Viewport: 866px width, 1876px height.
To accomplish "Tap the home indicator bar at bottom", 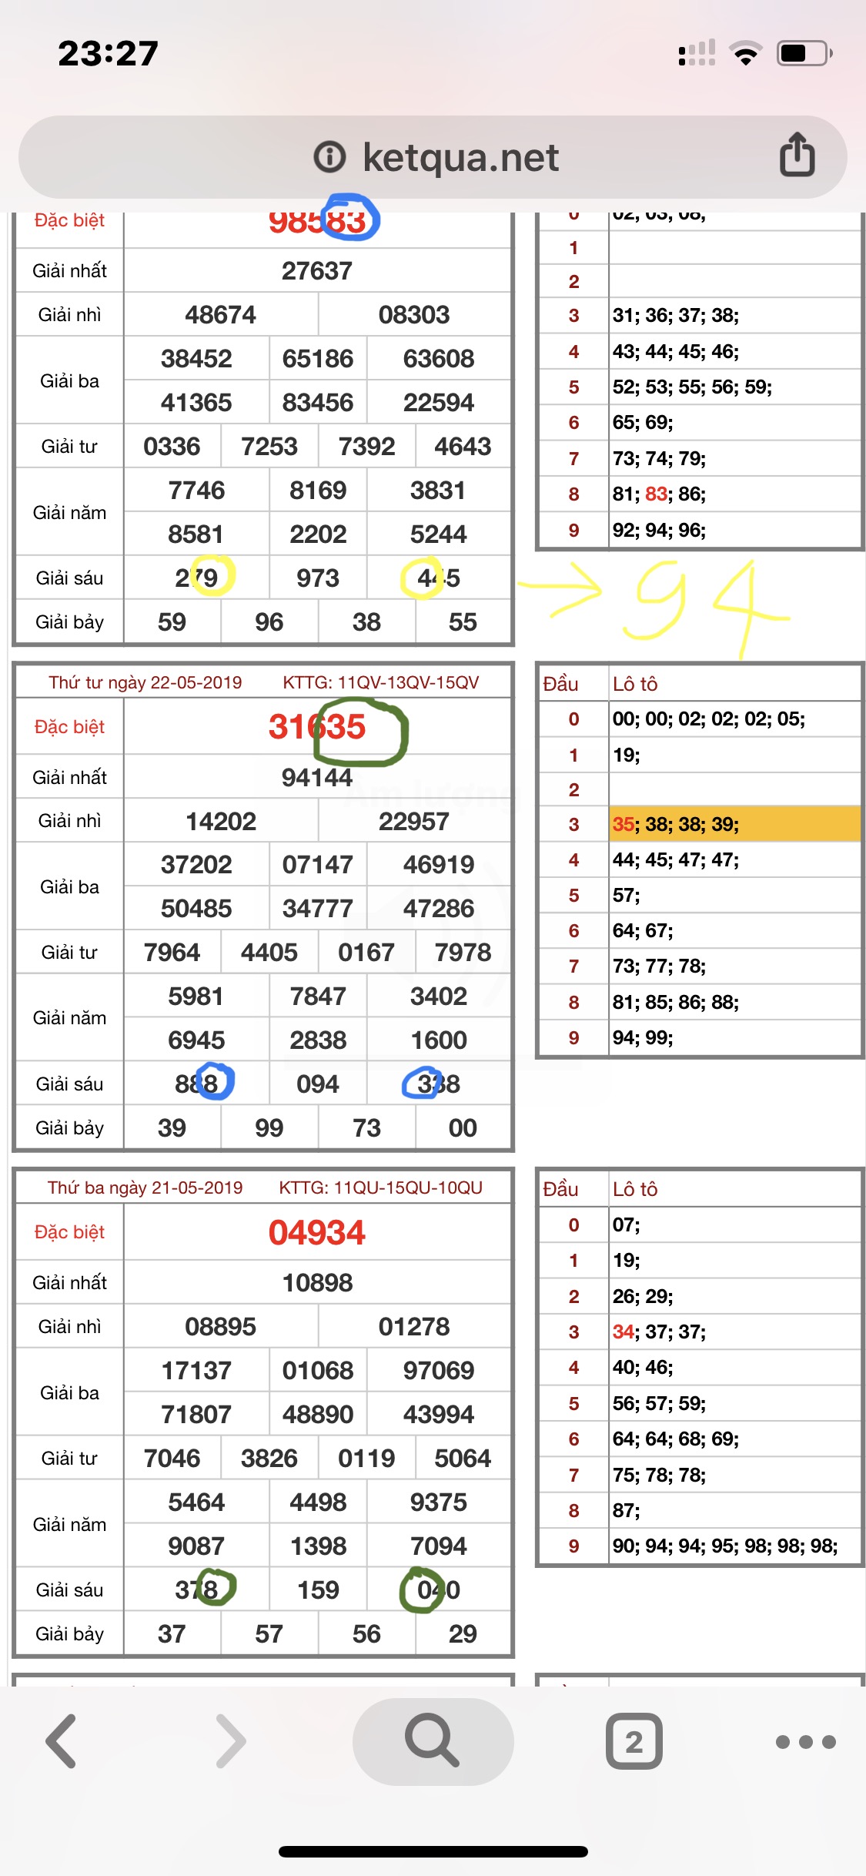I will (x=433, y=1851).
